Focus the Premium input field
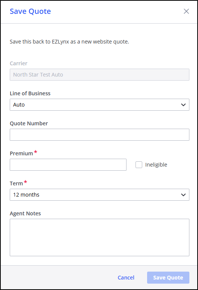The height and width of the screenshot is (290, 198). (68, 165)
